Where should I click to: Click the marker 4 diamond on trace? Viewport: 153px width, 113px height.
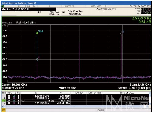[x=37, y=59]
